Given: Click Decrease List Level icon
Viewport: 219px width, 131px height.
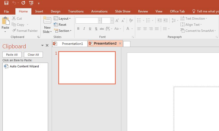Looking at the screenshot, I should 159,20.
